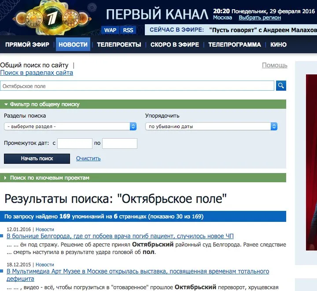Open ТЕЛЕПРОГРАММА section

235,44
